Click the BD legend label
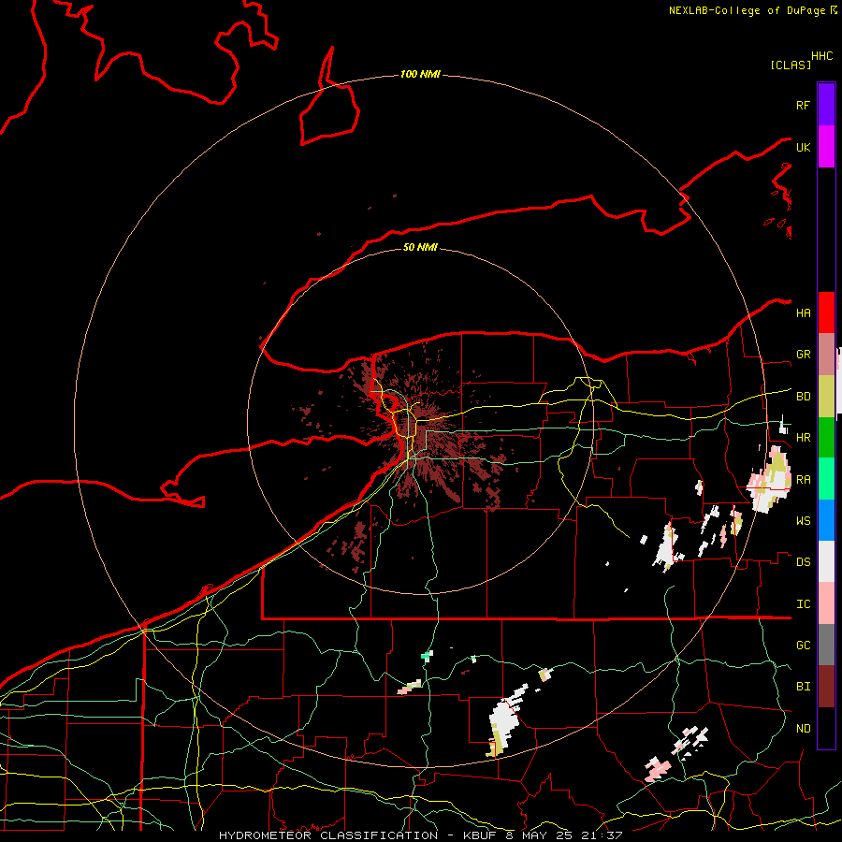Viewport: 842px width, 842px height. 803,397
